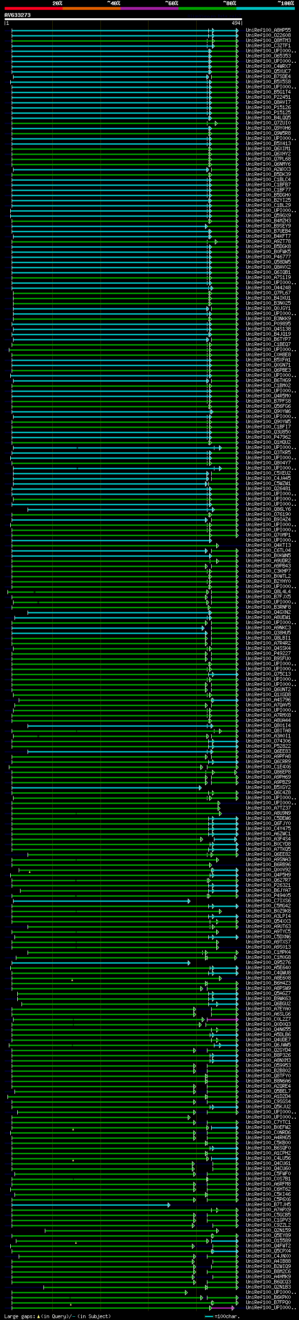Viewport: 299px width, 1320px height.
Task: Select hit label UniRef100_B3RNF8
Action: [x=268, y=607]
